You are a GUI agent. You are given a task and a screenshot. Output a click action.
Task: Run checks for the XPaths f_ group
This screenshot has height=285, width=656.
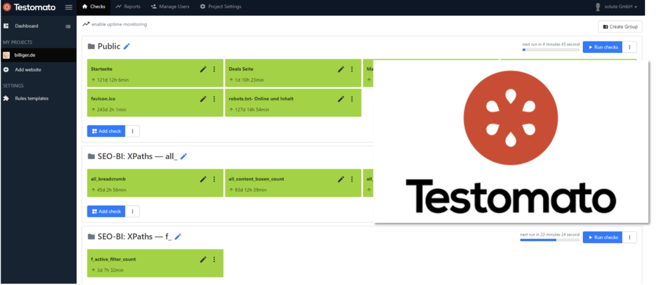pyautogui.click(x=602, y=238)
